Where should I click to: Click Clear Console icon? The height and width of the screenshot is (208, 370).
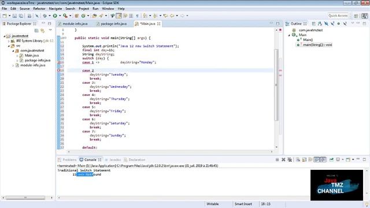coord(298,159)
